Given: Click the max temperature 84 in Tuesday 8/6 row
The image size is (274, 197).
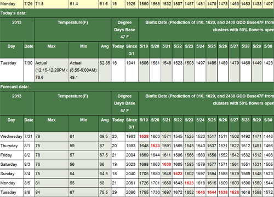Looking at the screenshot, I should click(x=52, y=192).
